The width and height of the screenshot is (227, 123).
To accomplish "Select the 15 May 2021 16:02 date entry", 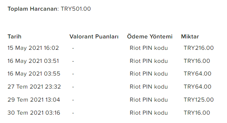I will pyautogui.click(x=33, y=48).
